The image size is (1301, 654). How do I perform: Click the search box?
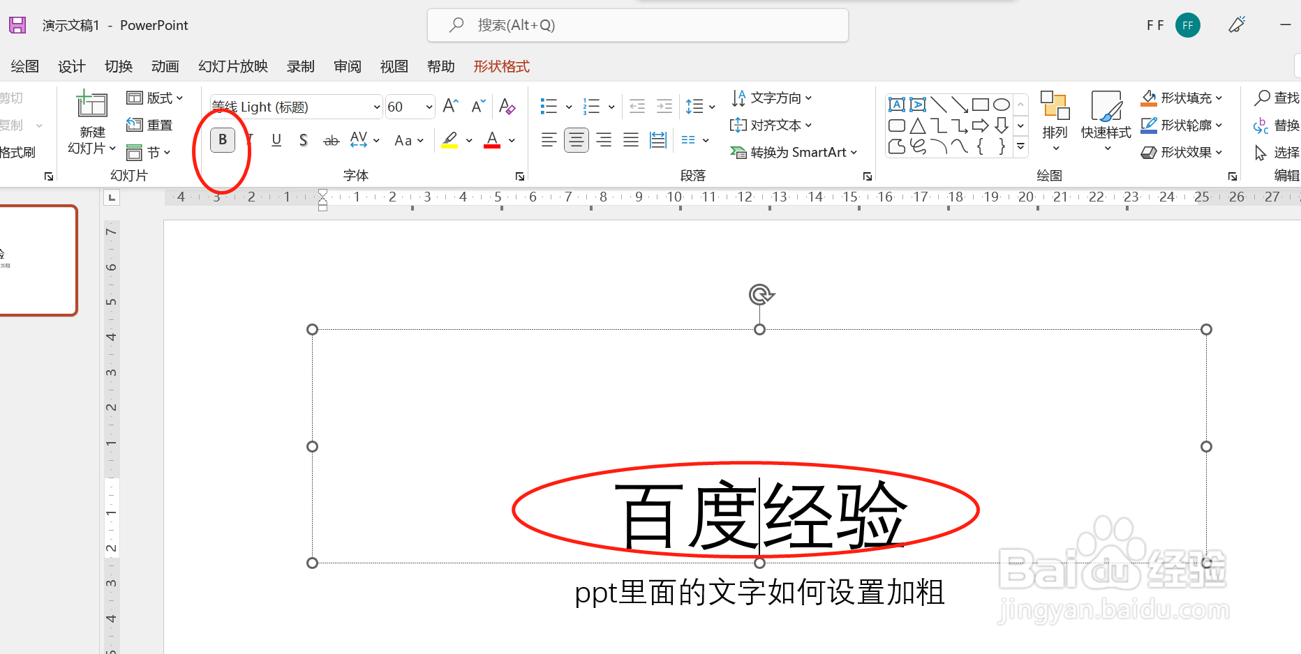coord(638,25)
